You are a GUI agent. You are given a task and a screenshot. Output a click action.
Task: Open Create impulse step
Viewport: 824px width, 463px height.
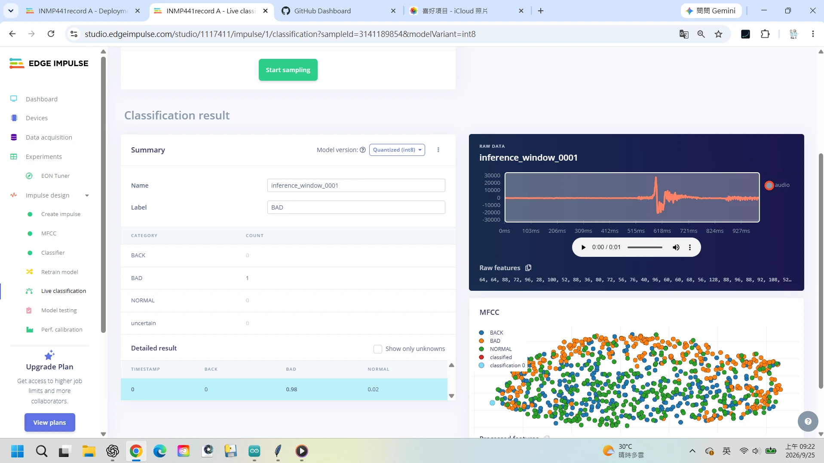click(61, 214)
